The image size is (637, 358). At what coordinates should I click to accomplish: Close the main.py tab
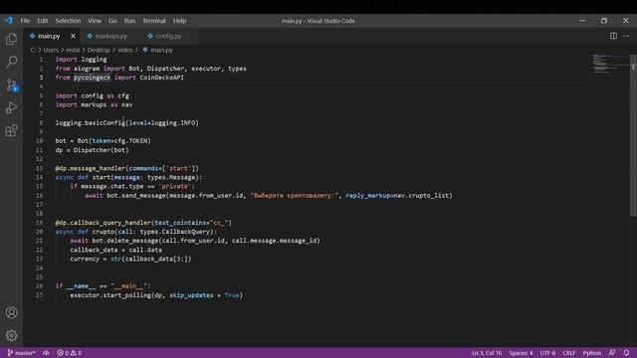point(73,36)
